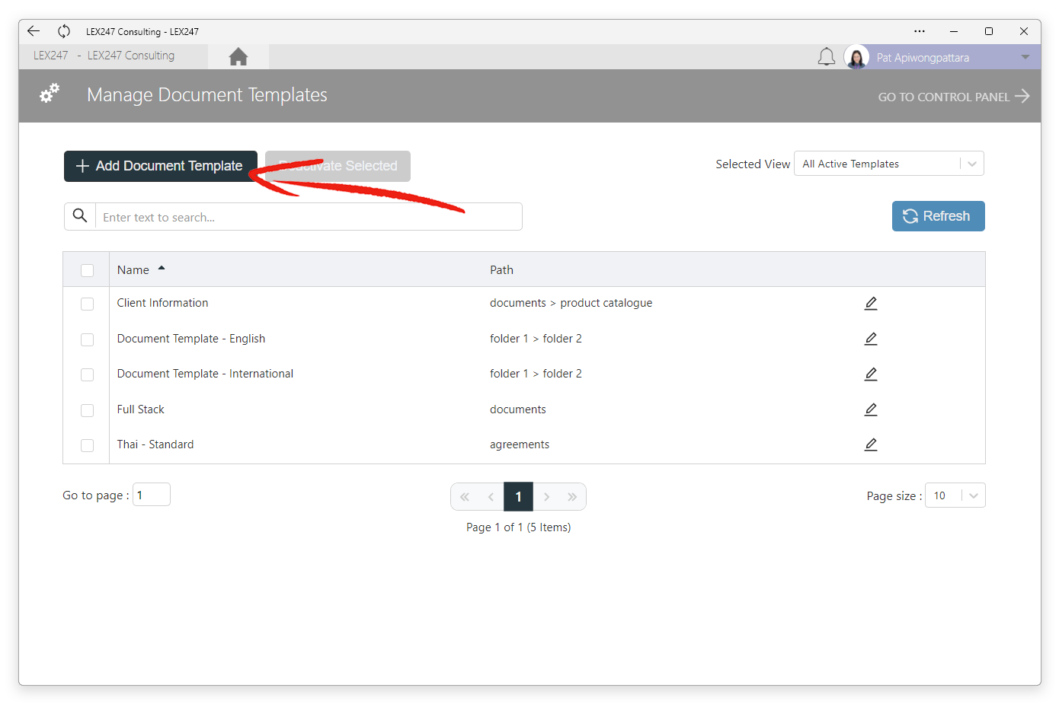Click the Refresh button
This screenshot has width=1059, height=704.
(x=939, y=216)
